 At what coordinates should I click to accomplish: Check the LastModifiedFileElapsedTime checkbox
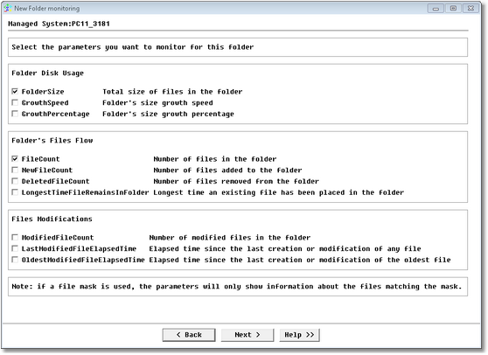(x=15, y=249)
